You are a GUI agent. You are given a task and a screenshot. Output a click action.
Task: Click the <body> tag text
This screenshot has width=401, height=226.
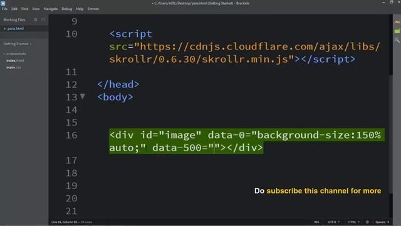click(115, 97)
